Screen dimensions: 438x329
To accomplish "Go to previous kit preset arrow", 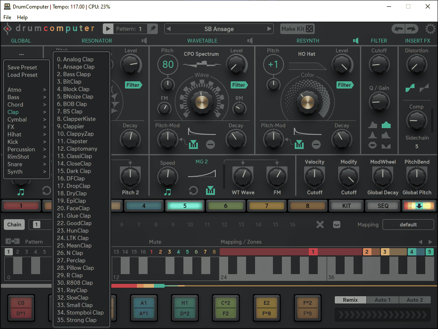I will [168, 29].
